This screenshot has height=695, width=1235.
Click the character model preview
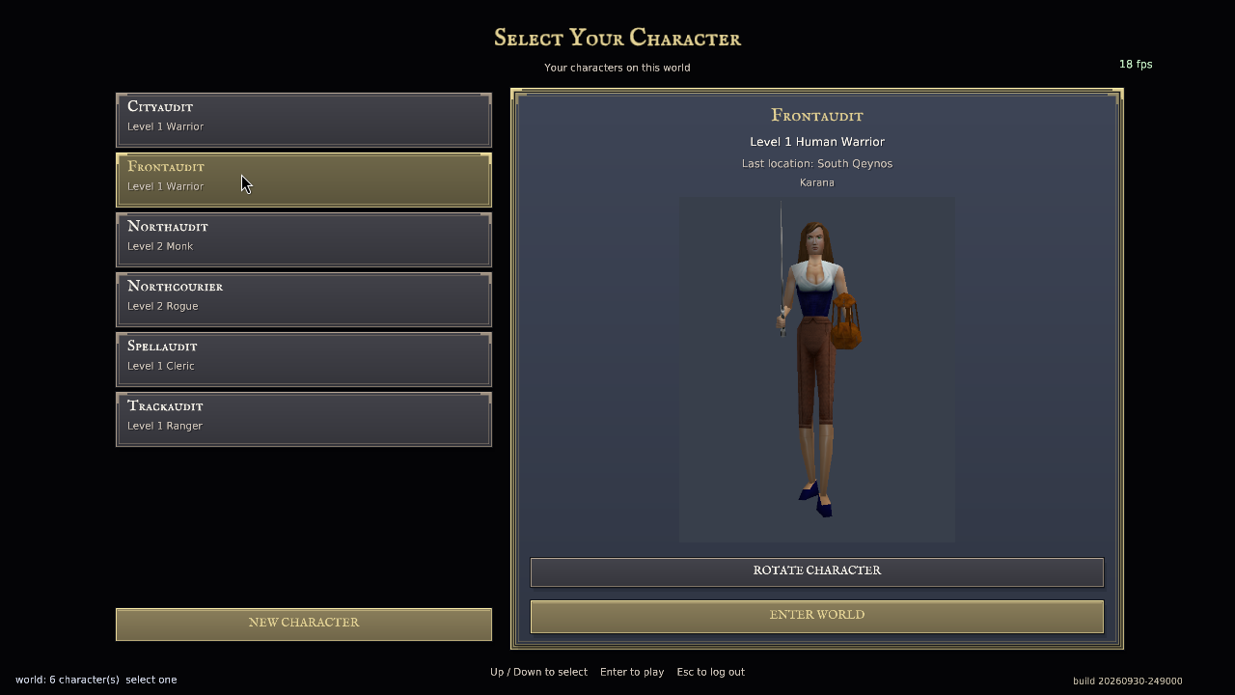point(817,370)
